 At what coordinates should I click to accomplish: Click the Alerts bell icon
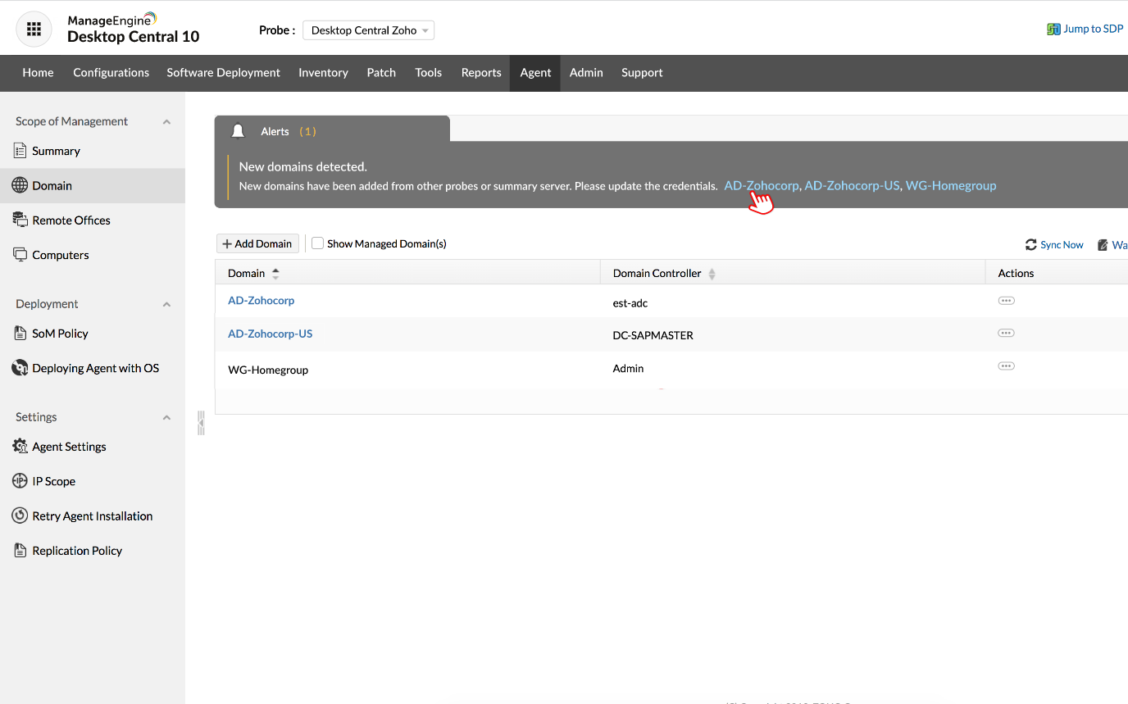point(239,131)
